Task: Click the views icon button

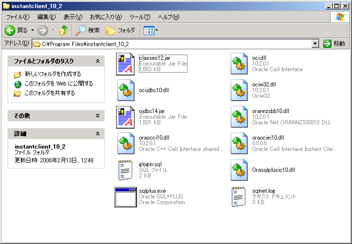Action: coord(149,30)
